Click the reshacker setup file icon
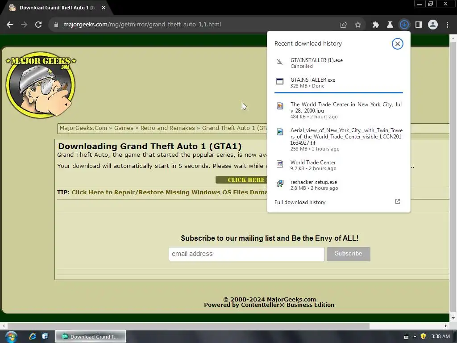Viewport: 457px width, 343px height. pos(280,184)
